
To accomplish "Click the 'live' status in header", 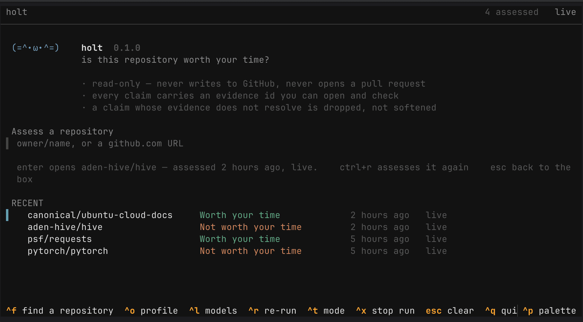I will pos(565,12).
